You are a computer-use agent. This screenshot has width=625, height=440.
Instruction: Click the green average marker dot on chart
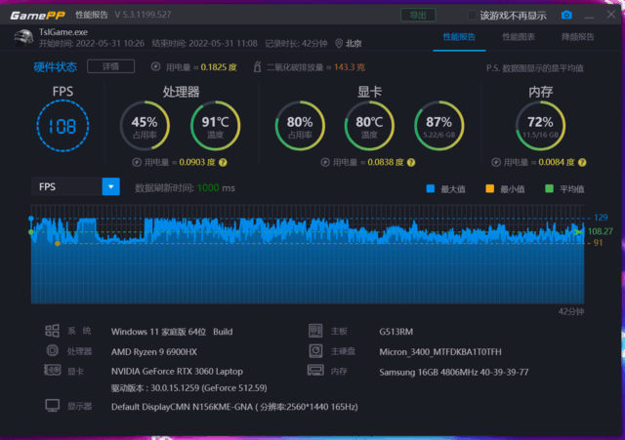click(31, 232)
